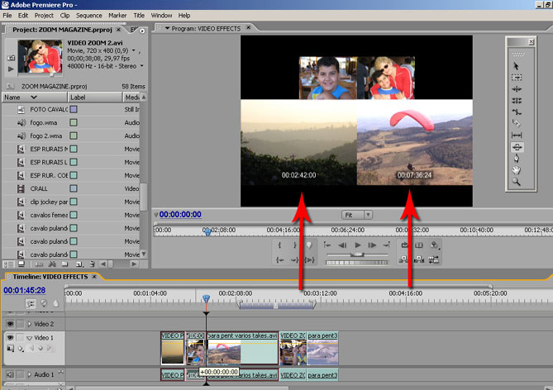Click the Name column header
This screenshot has height=390, width=553.
click(x=12, y=97)
